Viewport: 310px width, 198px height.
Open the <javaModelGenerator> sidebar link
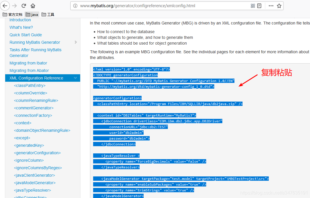35,183
